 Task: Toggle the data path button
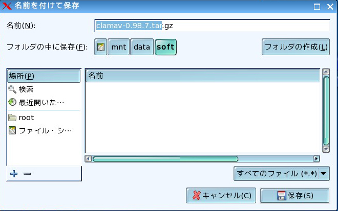click(141, 48)
